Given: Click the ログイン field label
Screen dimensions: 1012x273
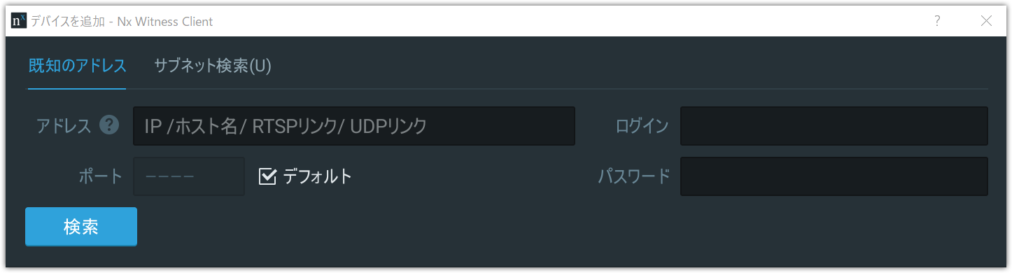Looking at the screenshot, I should pyautogui.click(x=642, y=126).
